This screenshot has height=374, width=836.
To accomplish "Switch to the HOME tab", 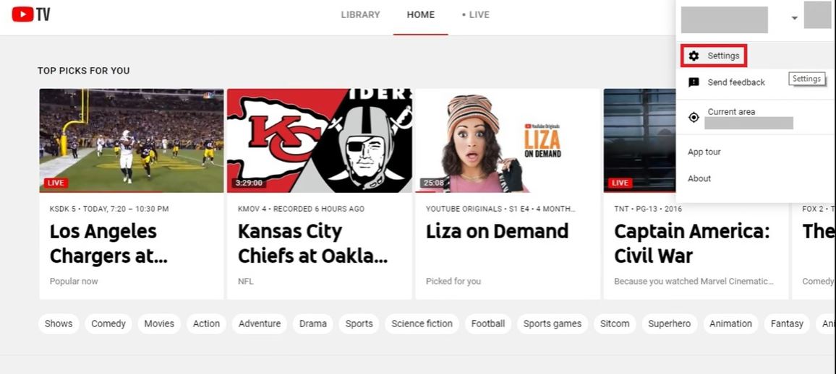I will click(x=421, y=15).
